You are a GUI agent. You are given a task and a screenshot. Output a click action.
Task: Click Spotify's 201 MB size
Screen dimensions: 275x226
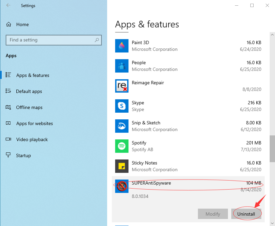[254, 143]
